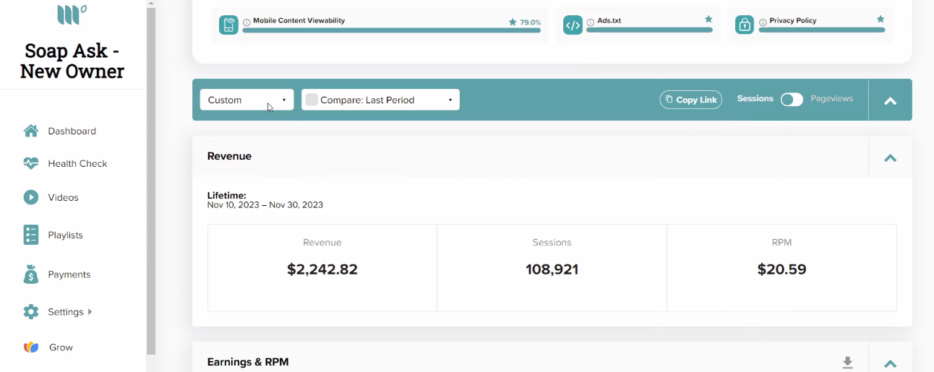Click the Privacy Policy lock icon
The height and width of the screenshot is (372, 934).
coord(745,25)
